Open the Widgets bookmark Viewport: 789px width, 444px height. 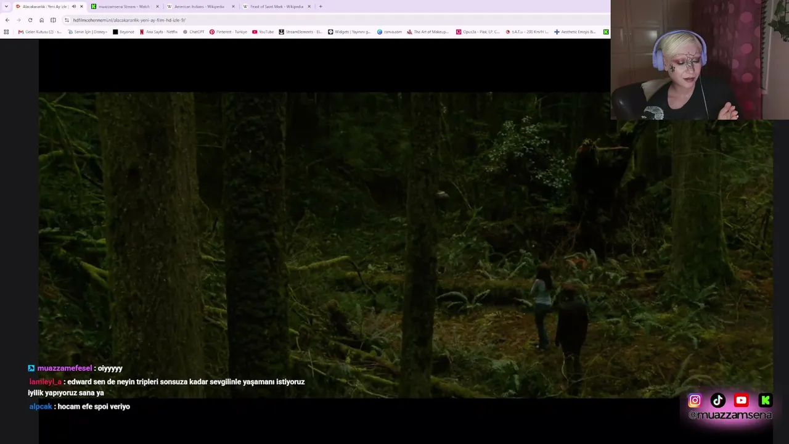pyautogui.click(x=350, y=32)
